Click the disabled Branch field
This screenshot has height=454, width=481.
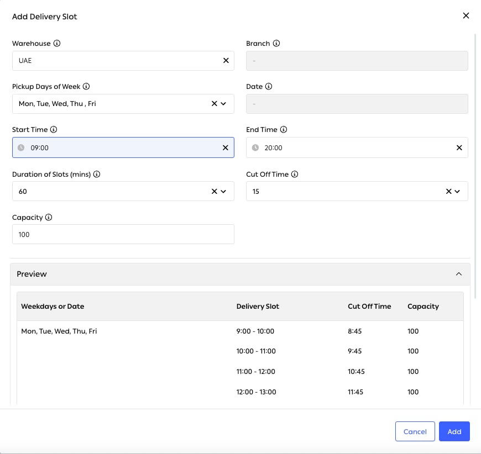point(357,61)
